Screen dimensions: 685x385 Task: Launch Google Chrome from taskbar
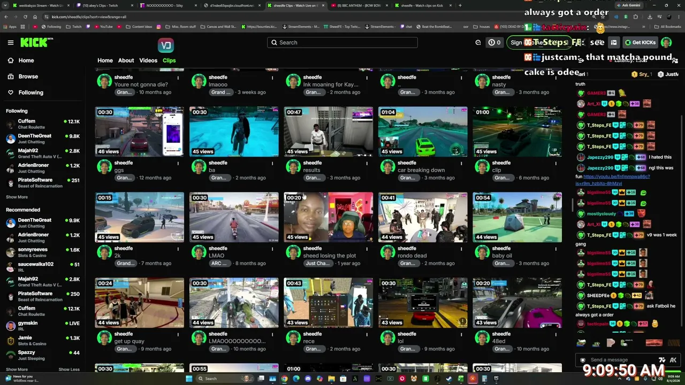tap(284, 379)
